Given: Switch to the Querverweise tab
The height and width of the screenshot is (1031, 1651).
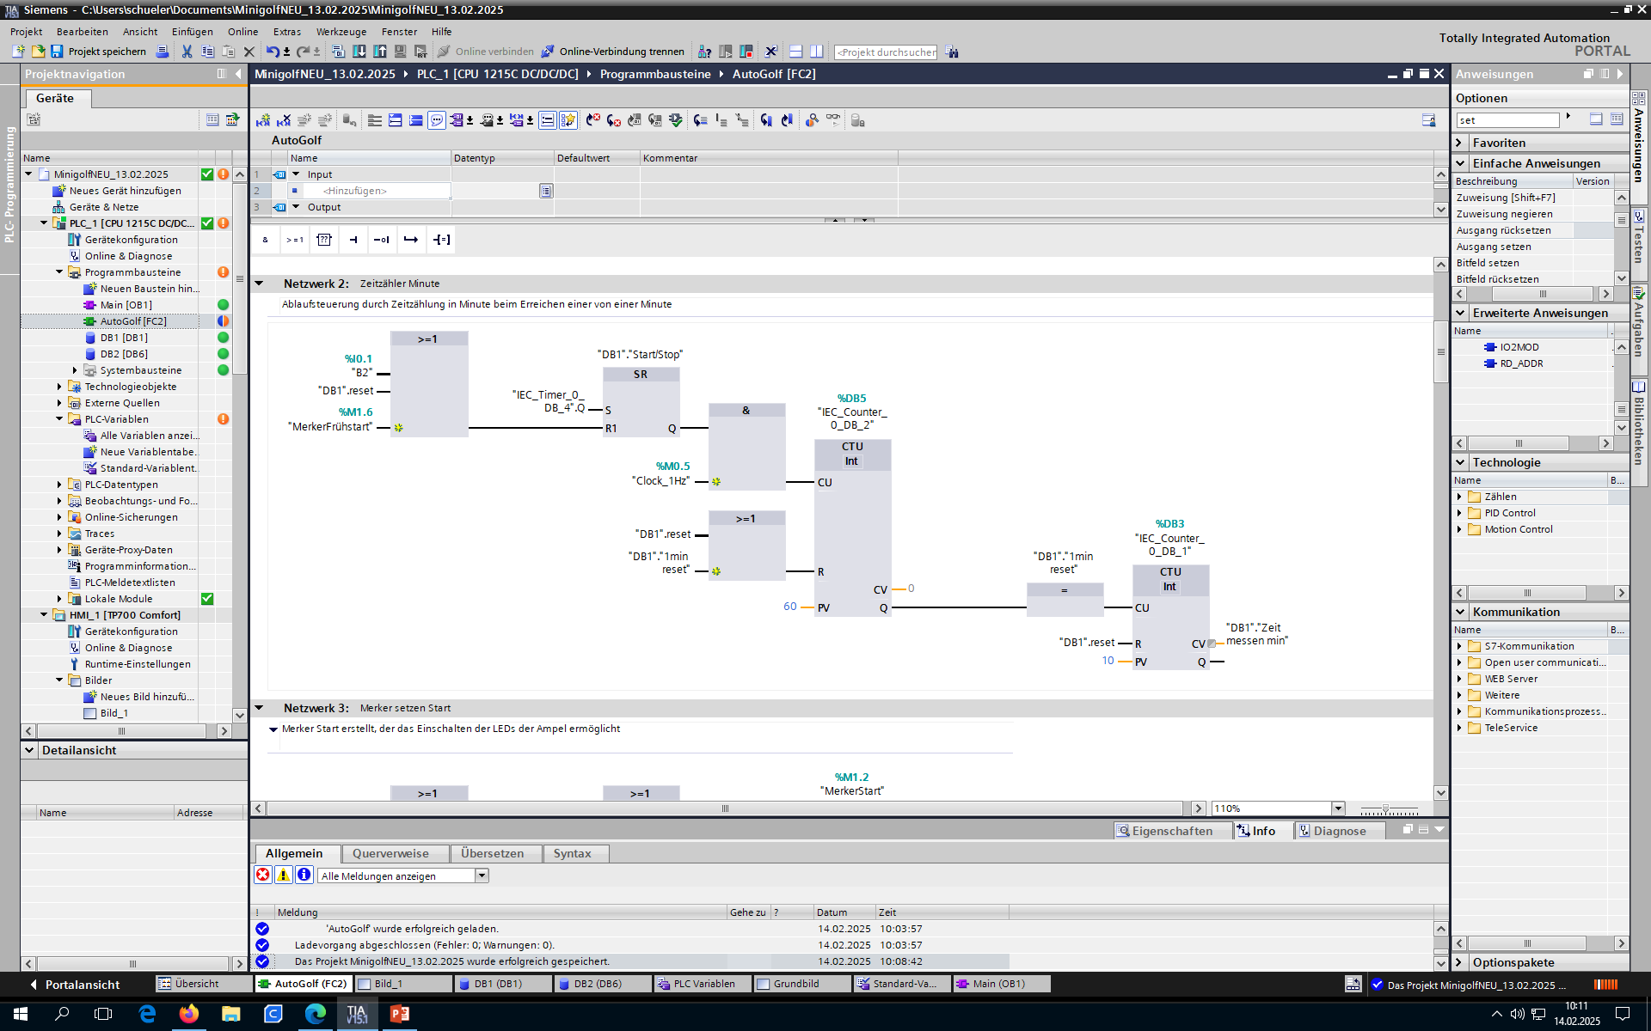Looking at the screenshot, I should click(390, 853).
